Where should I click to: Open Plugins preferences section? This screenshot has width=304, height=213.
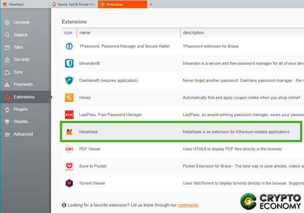tap(26, 109)
